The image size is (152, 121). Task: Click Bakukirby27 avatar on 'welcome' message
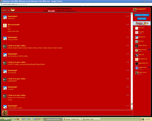pos(5,17)
